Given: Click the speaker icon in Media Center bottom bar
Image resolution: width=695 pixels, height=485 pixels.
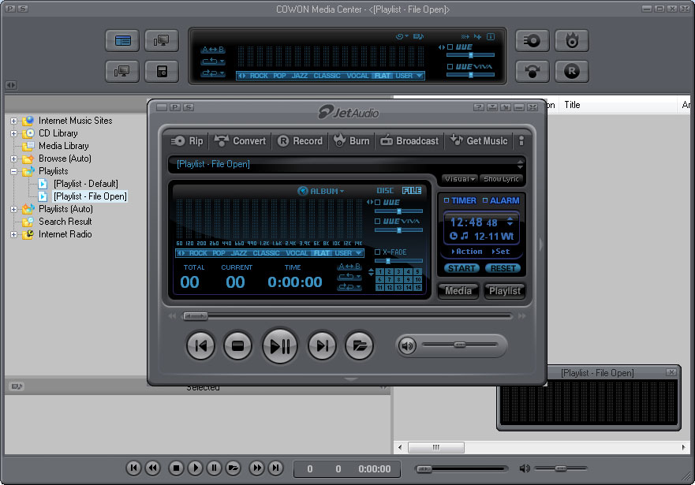Looking at the screenshot, I should pyautogui.click(x=525, y=468).
